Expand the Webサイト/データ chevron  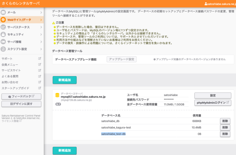coord(41,20)
